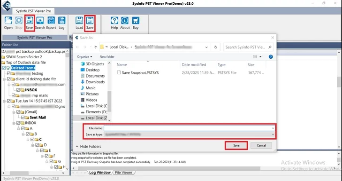
Task: Sort by Date modified column header
Action: tap(194, 65)
